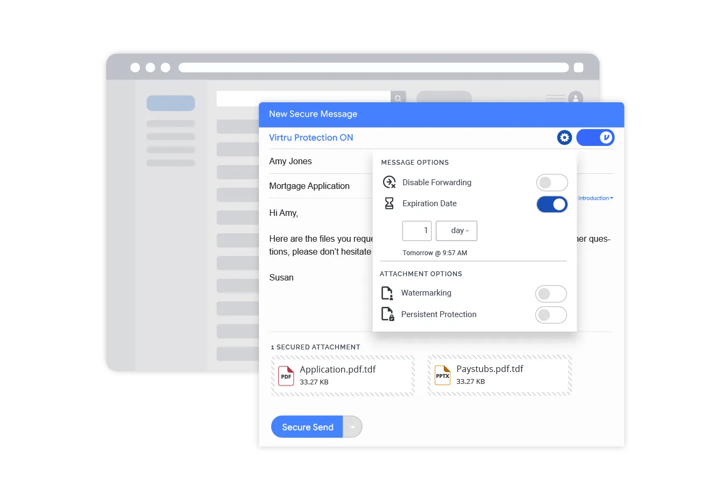Open the expiration unit 'day' dropdown
The image size is (708, 477).
click(456, 230)
